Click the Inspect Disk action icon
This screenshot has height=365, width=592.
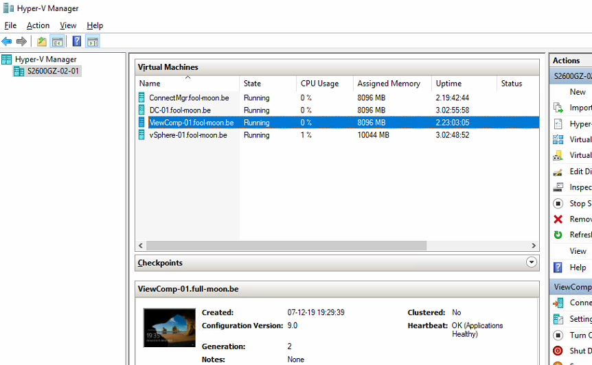coord(558,187)
